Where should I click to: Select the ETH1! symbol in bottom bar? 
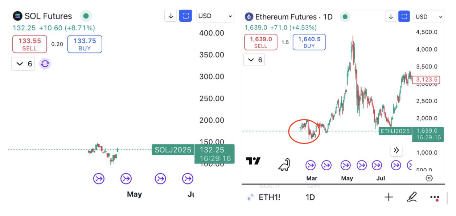coord(269,197)
